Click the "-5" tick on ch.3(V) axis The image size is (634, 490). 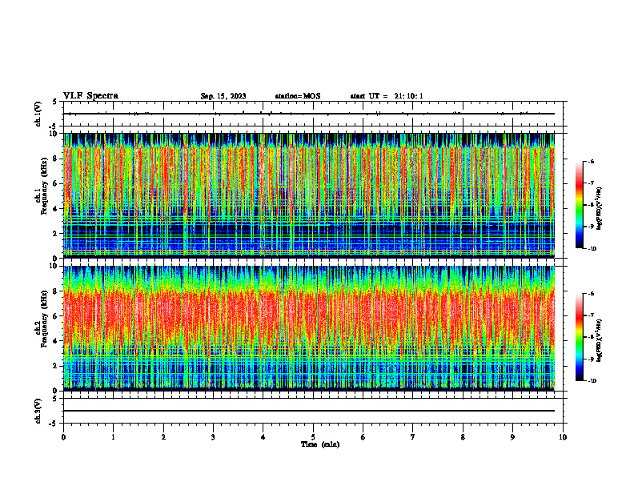click(x=54, y=424)
